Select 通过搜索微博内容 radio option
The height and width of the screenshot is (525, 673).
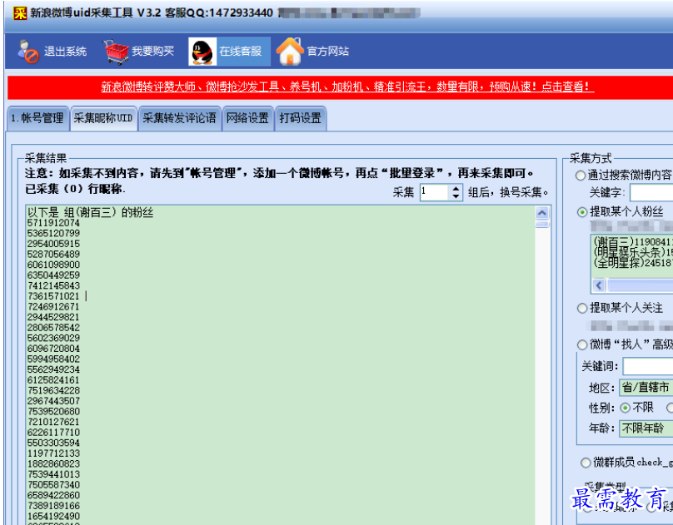(581, 176)
